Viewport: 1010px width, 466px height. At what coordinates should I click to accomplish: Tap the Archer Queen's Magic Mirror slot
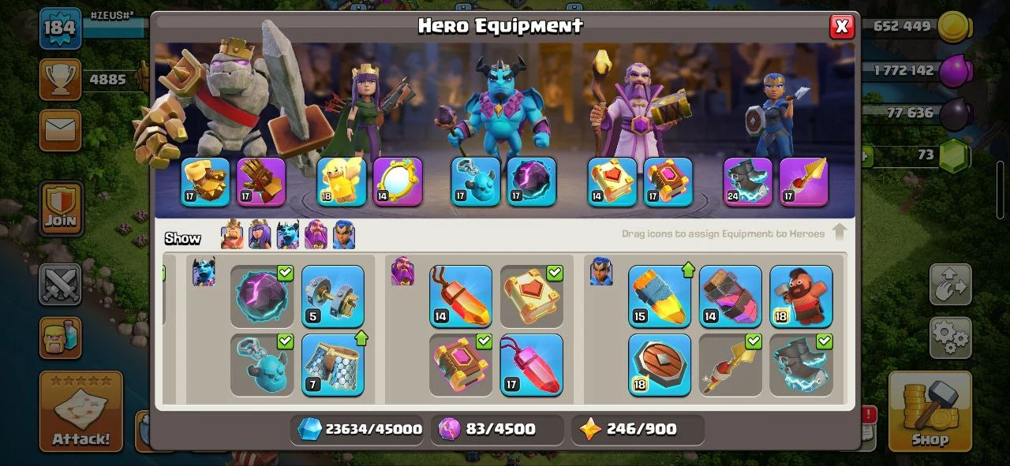[x=398, y=182]
